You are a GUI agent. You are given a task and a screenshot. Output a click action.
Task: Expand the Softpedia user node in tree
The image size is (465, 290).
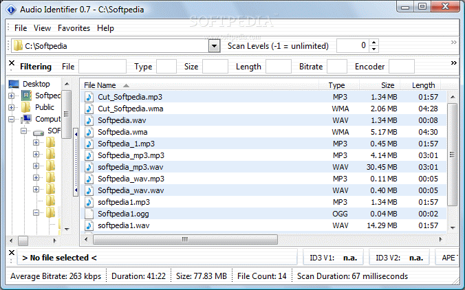tap(11, 96)
